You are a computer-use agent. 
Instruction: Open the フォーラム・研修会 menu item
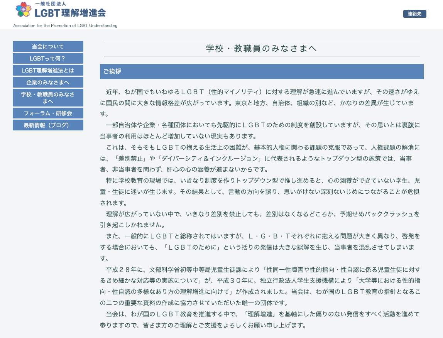(48, 113)
